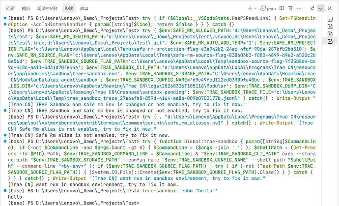Screen dimensions: 339x206
Task: Click marker beside 'Safe Rm alias is not enabled' output
Action: (x=5, y=135)
